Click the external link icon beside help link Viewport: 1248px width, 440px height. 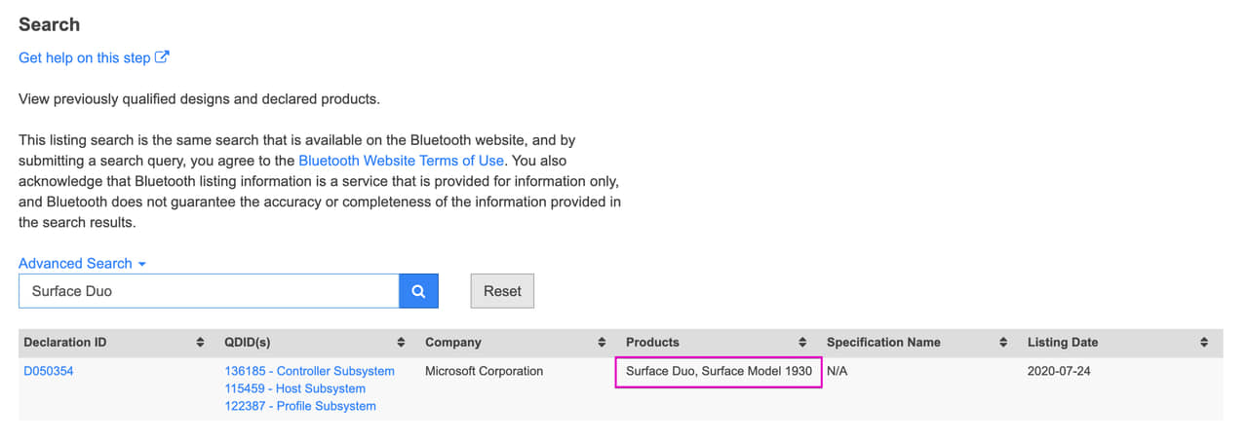click(163, 57)
